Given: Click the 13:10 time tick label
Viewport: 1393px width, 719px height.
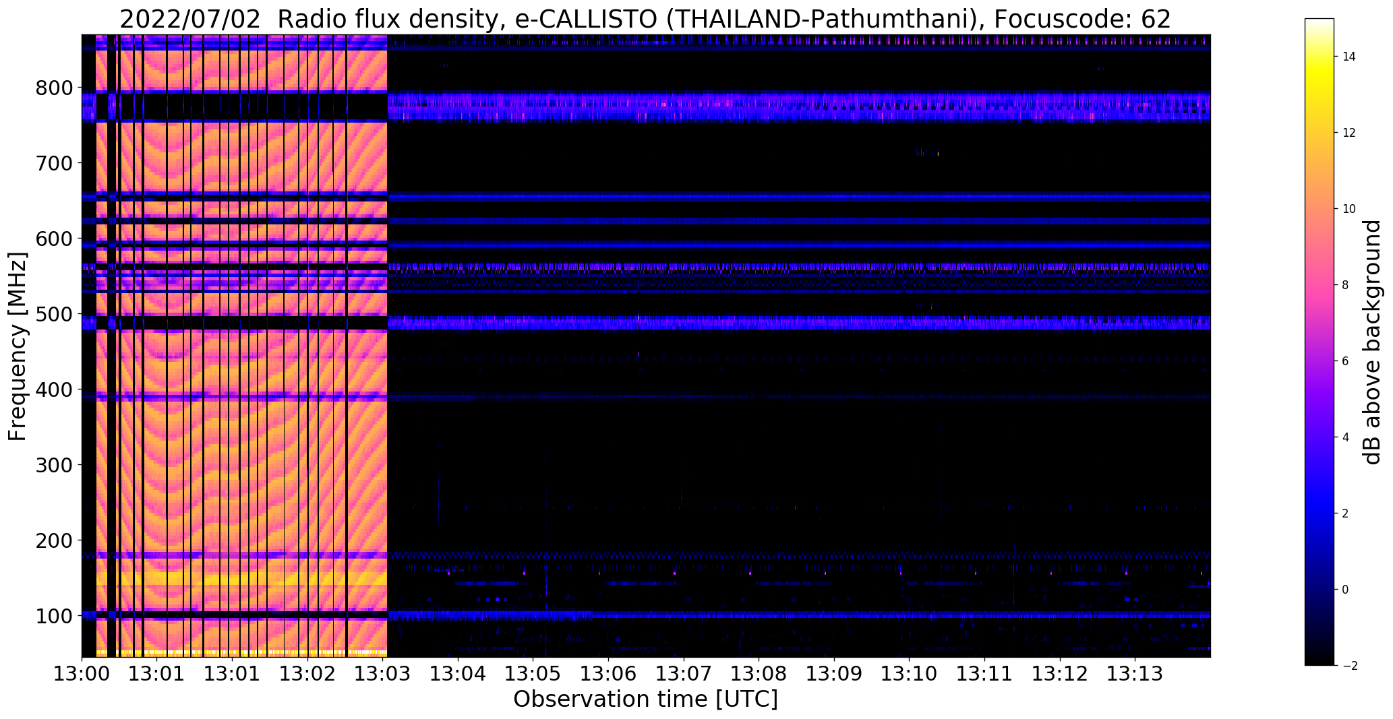Looking at the screenshot, I should coord(909,673).
